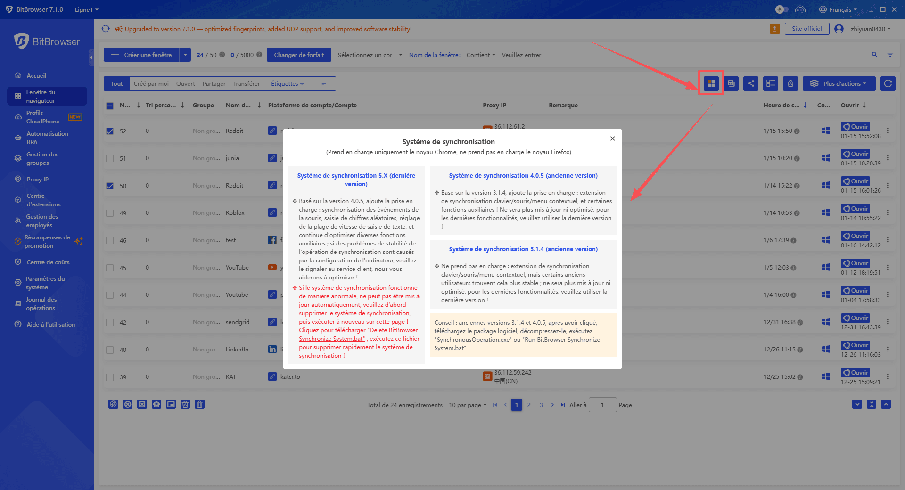Viewport: 905px width, 490px height.
Task: Switch to the Créé par moi tab
Action: (151, 83)
